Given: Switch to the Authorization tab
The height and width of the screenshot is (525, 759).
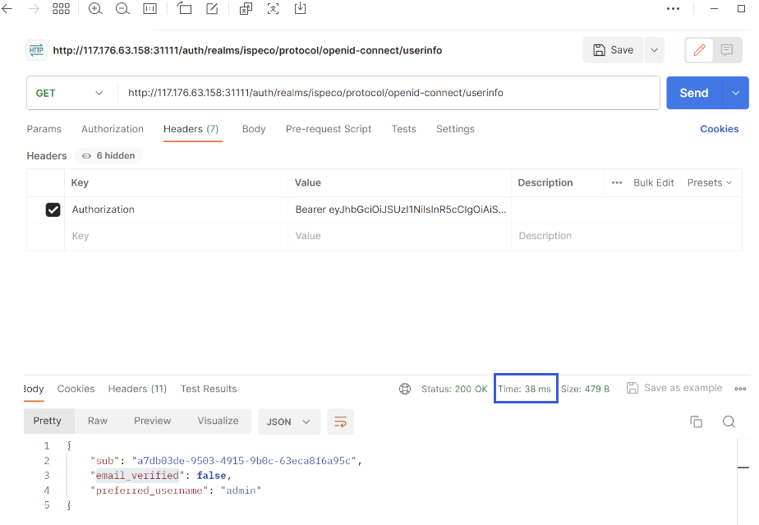Looking at the screenshot, I should click(x=113, y=129).
